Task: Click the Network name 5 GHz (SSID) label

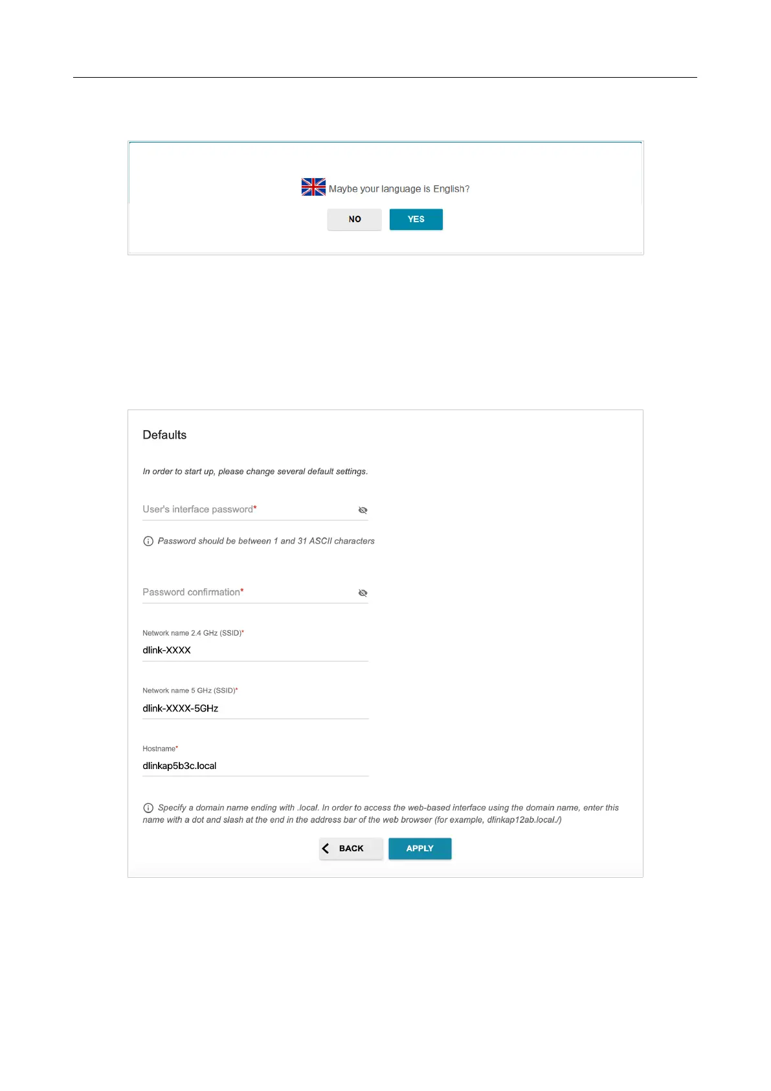Action: (190, 691)
